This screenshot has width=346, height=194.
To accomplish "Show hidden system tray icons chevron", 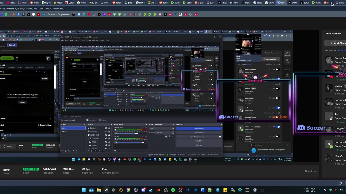I will click(x=320, y=190).
